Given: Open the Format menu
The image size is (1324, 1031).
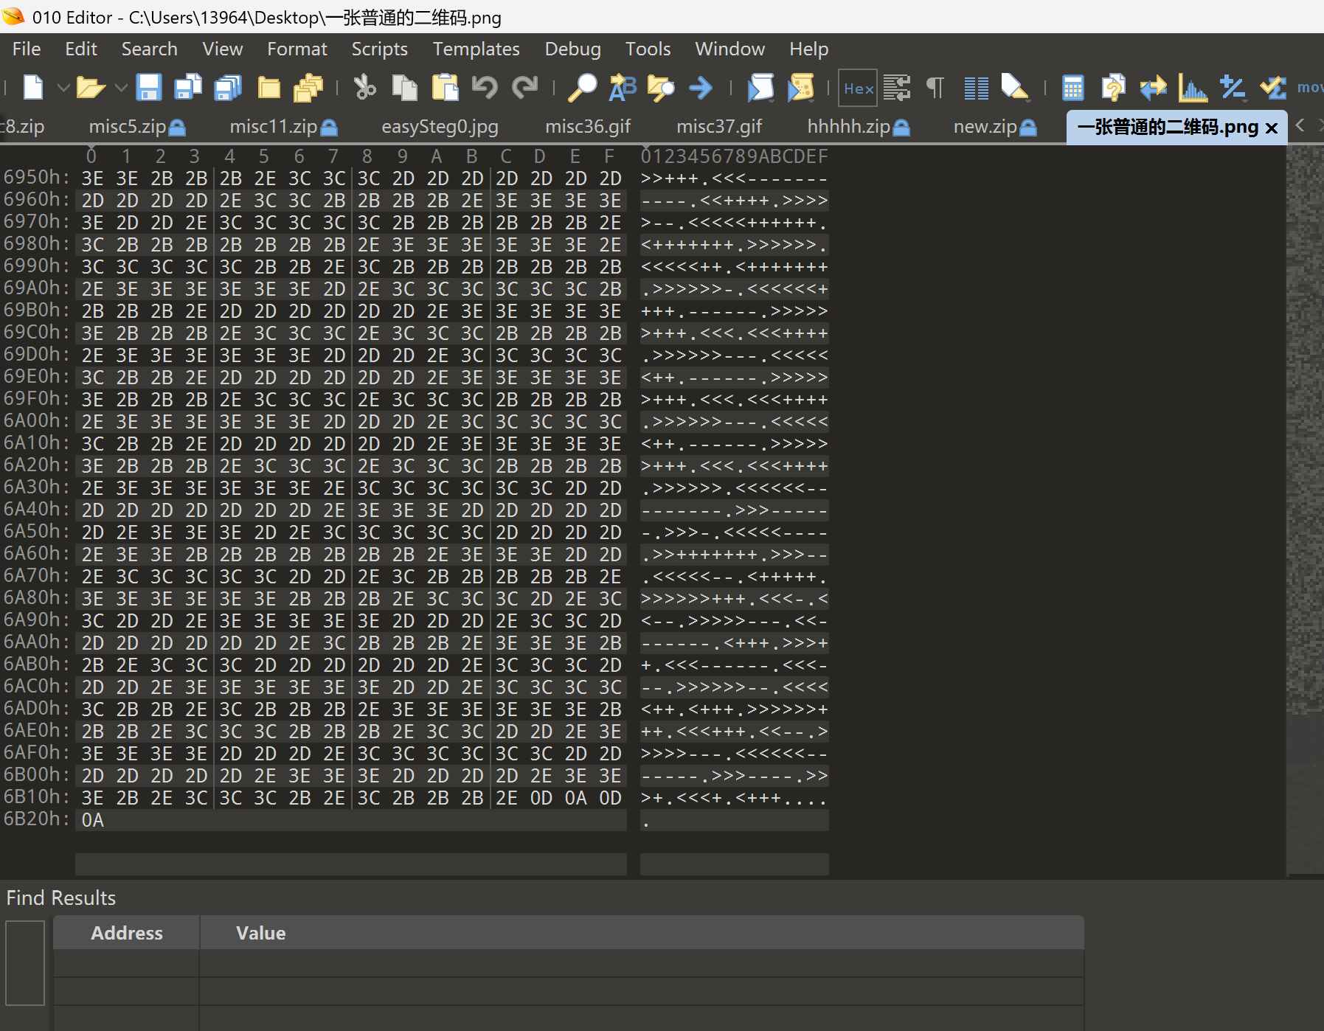Looking at the screenshot, I should pyautogui.click(x=297, y=49).
